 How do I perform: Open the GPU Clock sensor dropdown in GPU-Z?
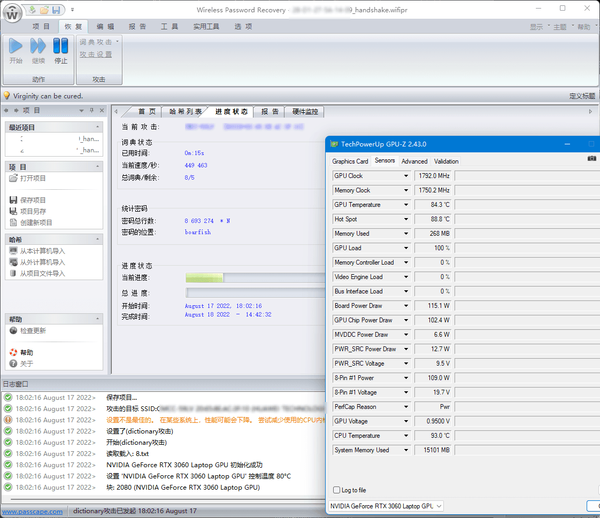point(406,176)
